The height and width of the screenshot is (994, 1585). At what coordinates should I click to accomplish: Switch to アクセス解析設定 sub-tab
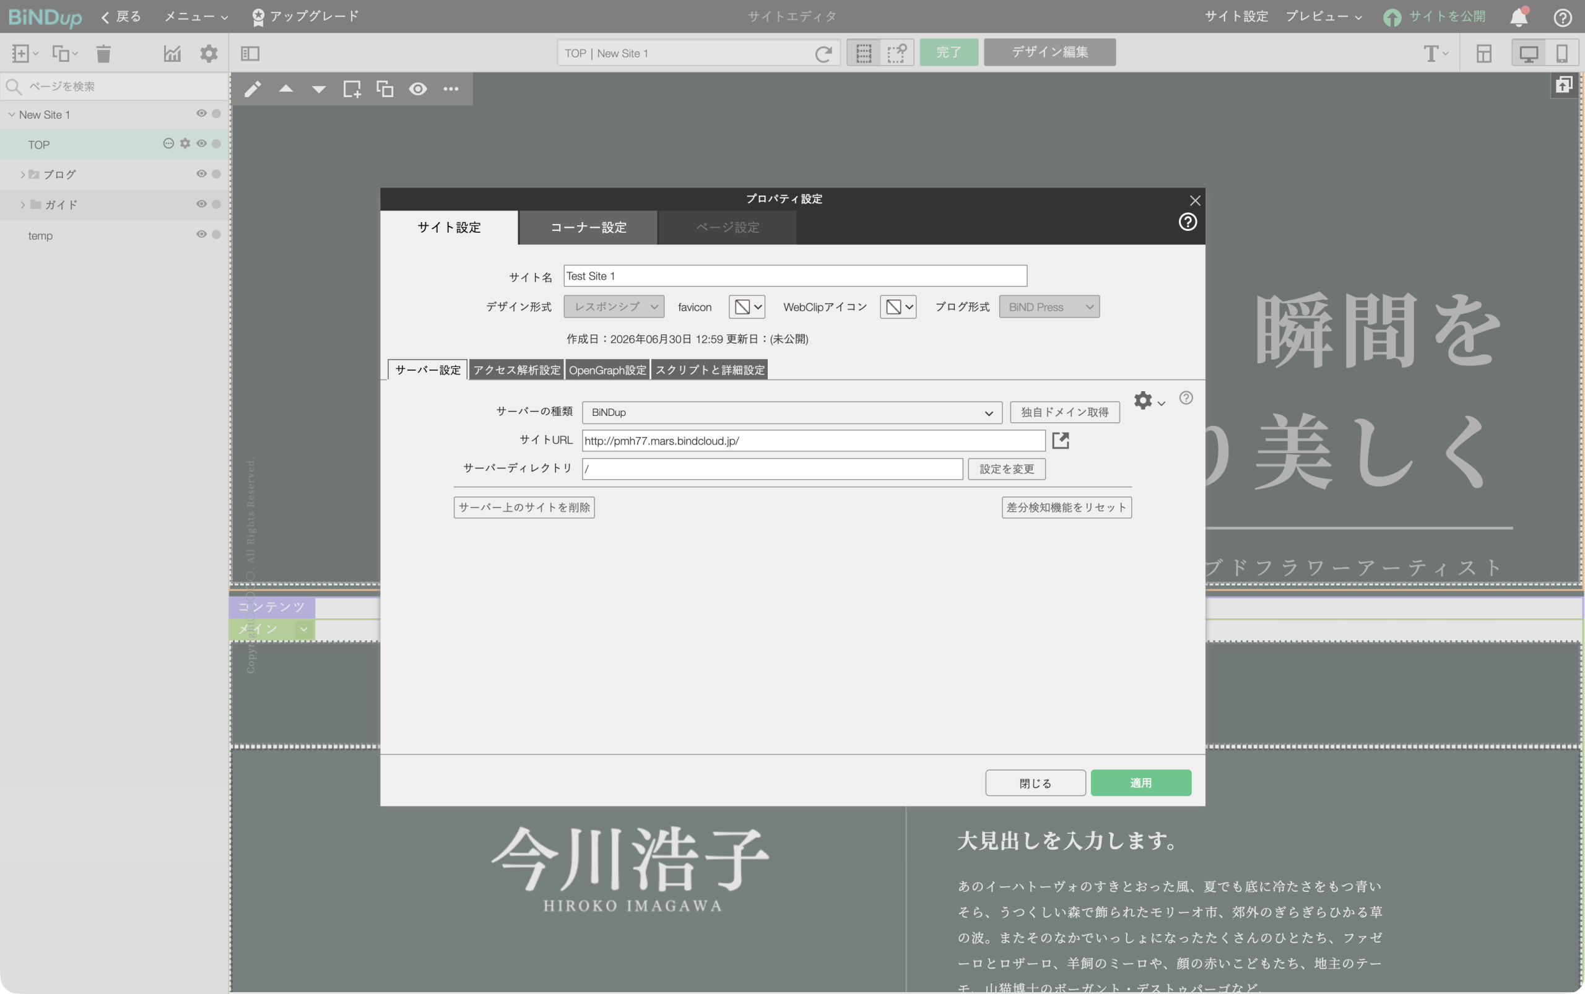(x=516, y=370)
